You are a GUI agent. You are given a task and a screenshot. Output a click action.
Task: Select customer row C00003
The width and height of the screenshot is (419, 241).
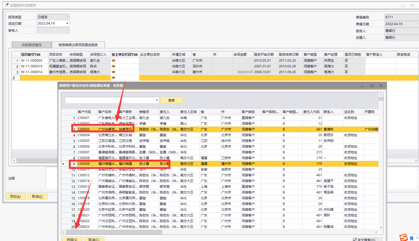(84, 129)
